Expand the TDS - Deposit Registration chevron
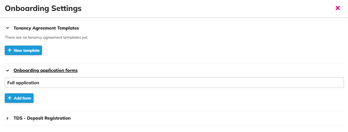This screenshot has width=348, height=132. pos(8,118)
